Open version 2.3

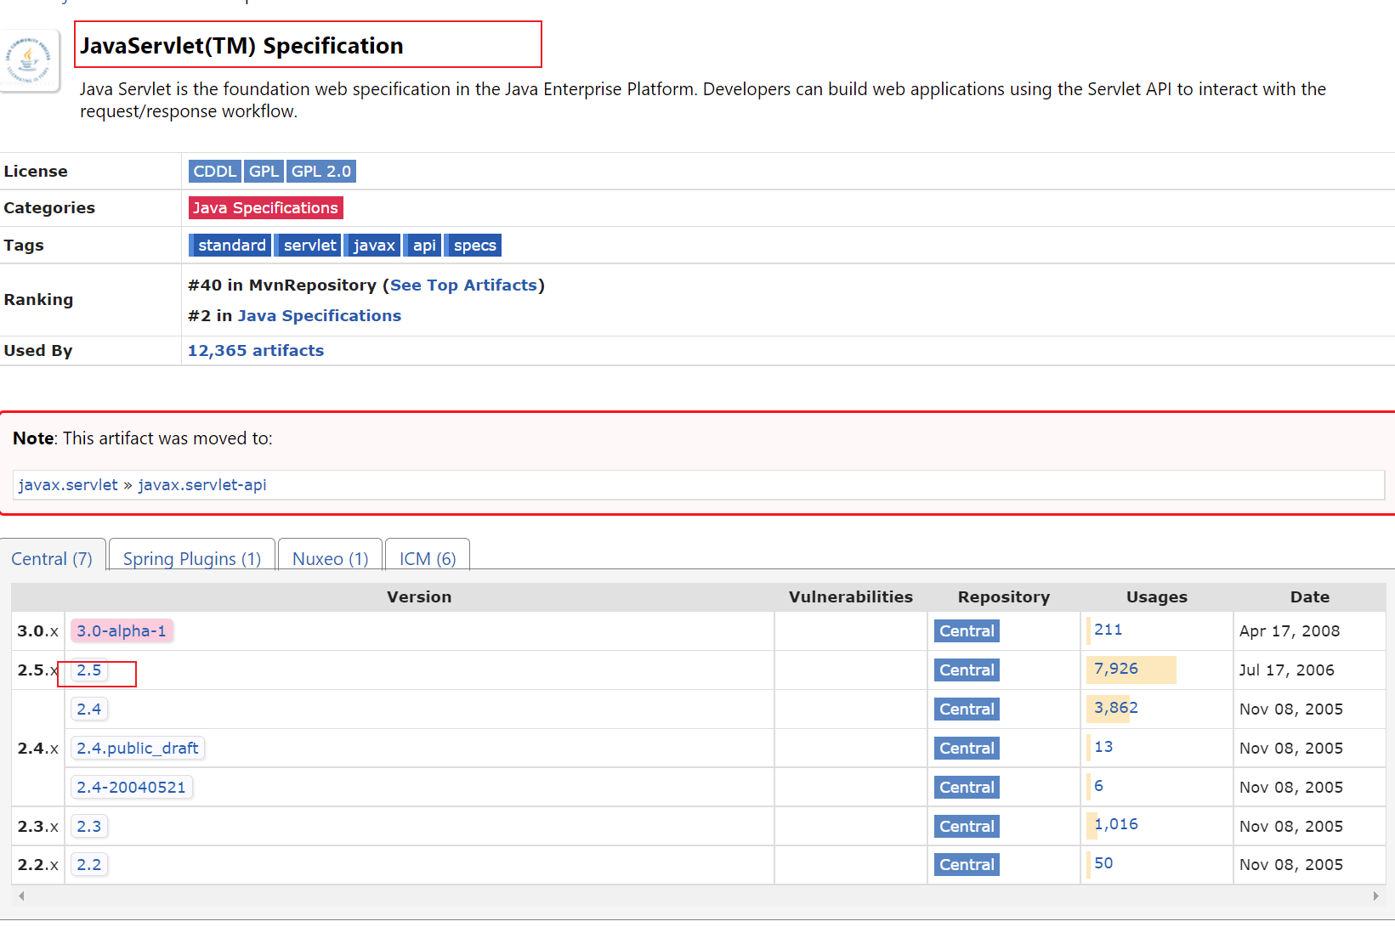89,827
